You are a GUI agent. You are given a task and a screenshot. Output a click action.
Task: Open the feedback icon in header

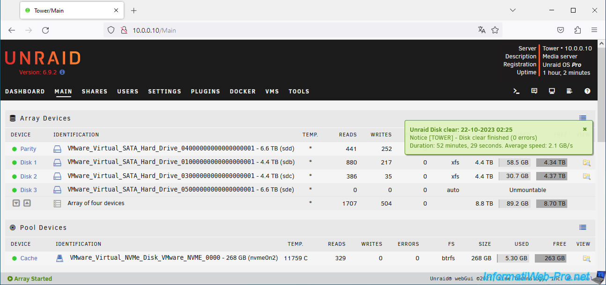(534, 91)
